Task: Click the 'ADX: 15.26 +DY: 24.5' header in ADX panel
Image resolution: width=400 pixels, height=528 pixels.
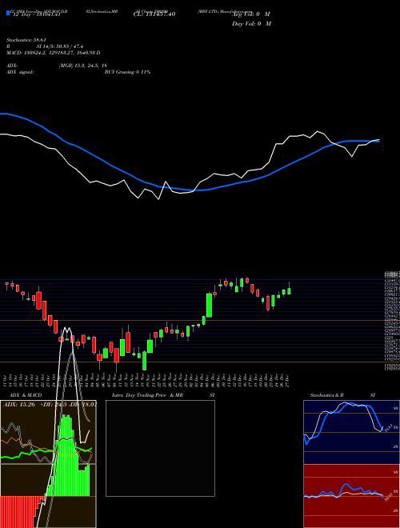Action: click(50, 405)
